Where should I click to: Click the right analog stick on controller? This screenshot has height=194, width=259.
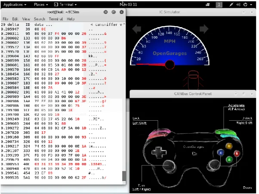(x=214, y=165)
